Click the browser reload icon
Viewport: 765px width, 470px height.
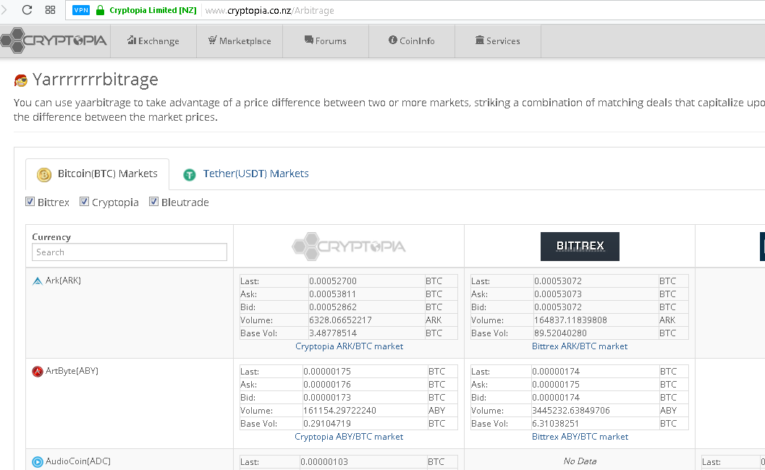tap(27, 10)
